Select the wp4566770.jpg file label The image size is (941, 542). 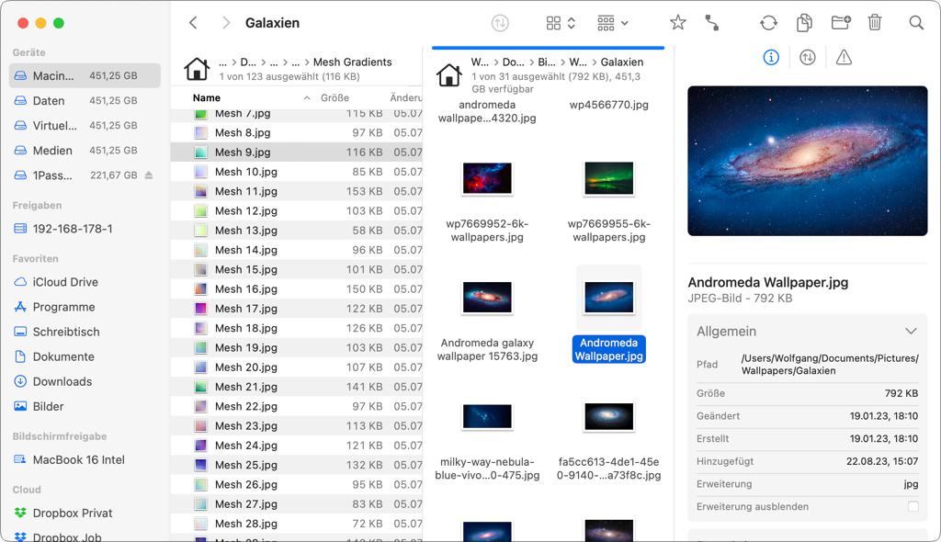pyautogui.click(x=608, y=105)
